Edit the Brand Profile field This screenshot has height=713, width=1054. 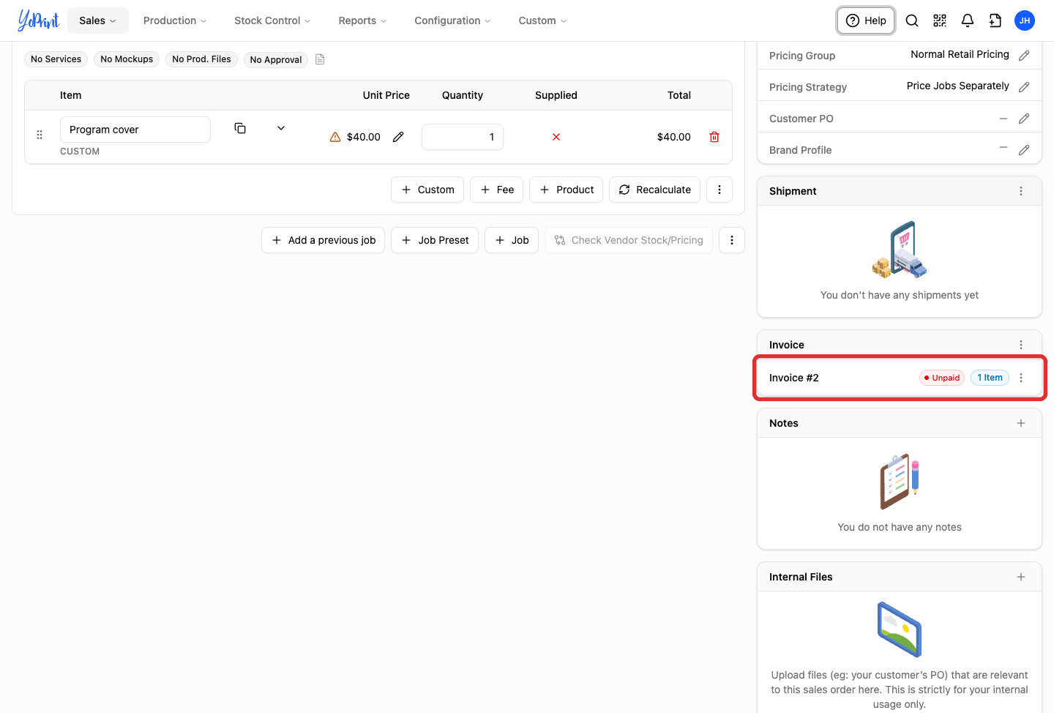tap(1024, 149)
